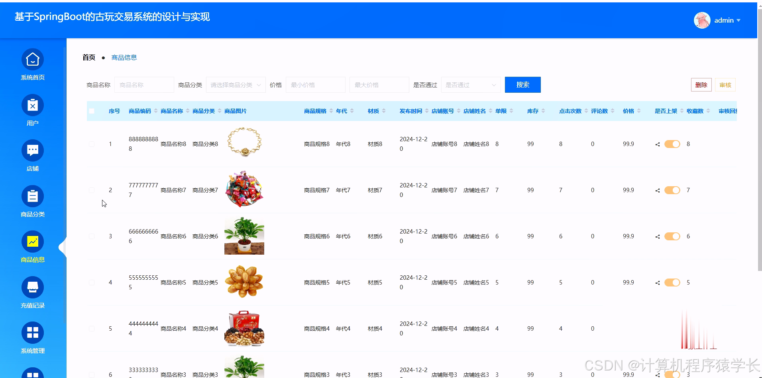Toggle the select-all checkbox in table header

coord(92,111)
